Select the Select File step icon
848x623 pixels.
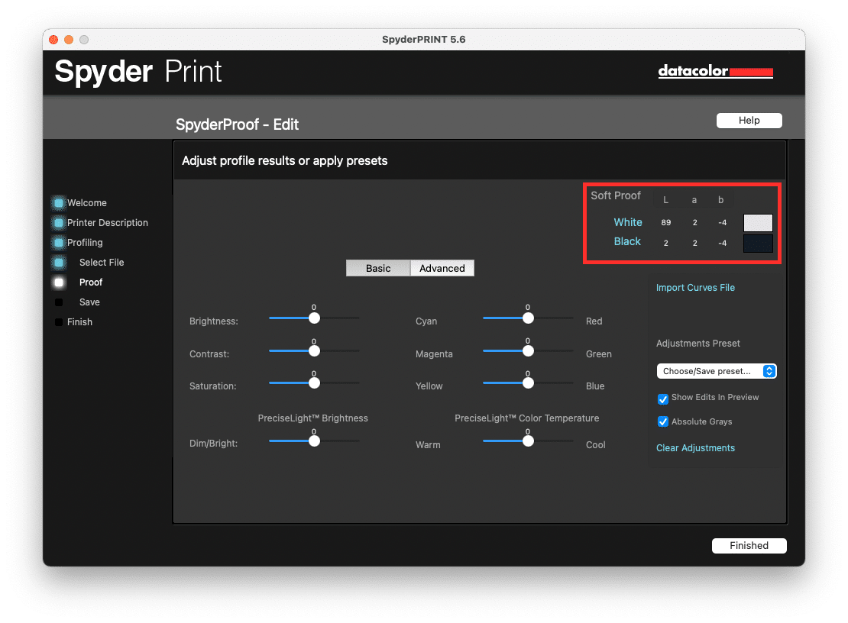tap(58, 262)
